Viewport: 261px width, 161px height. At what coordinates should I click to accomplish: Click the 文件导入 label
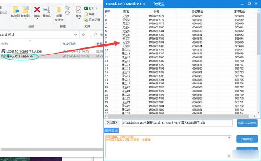(112, 123)
